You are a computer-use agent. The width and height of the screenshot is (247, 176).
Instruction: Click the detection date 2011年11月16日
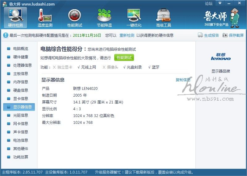87,35
